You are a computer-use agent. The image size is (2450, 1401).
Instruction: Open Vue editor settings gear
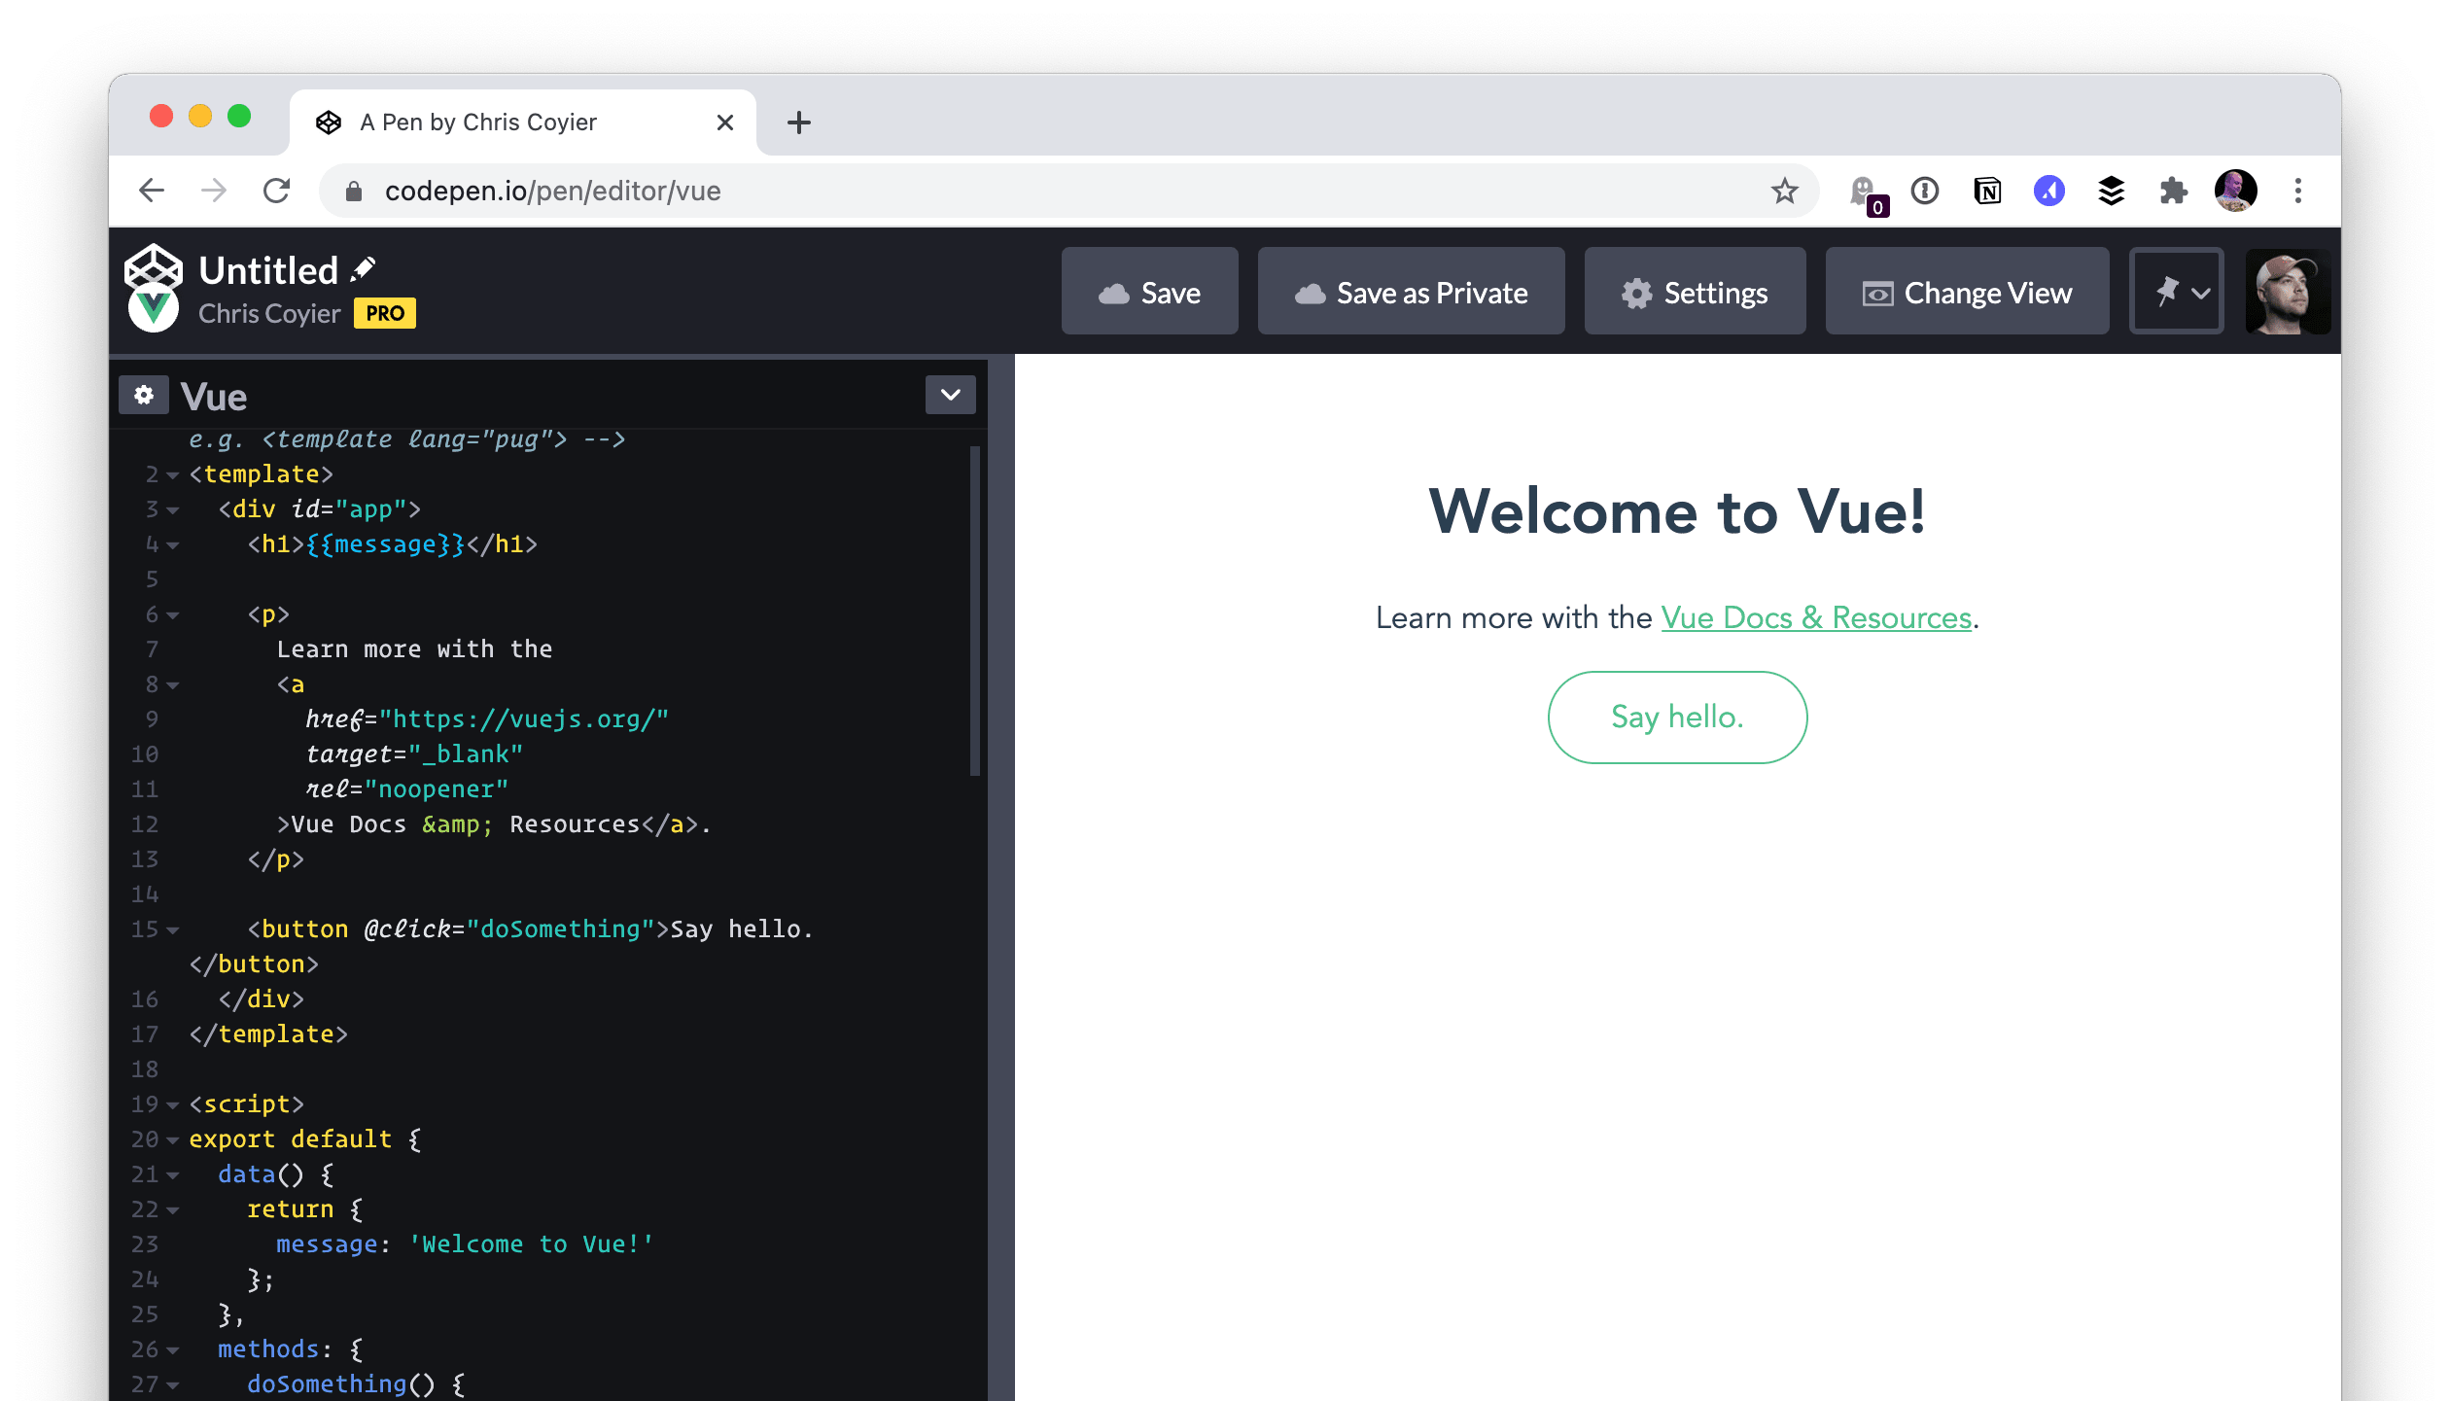144,395
